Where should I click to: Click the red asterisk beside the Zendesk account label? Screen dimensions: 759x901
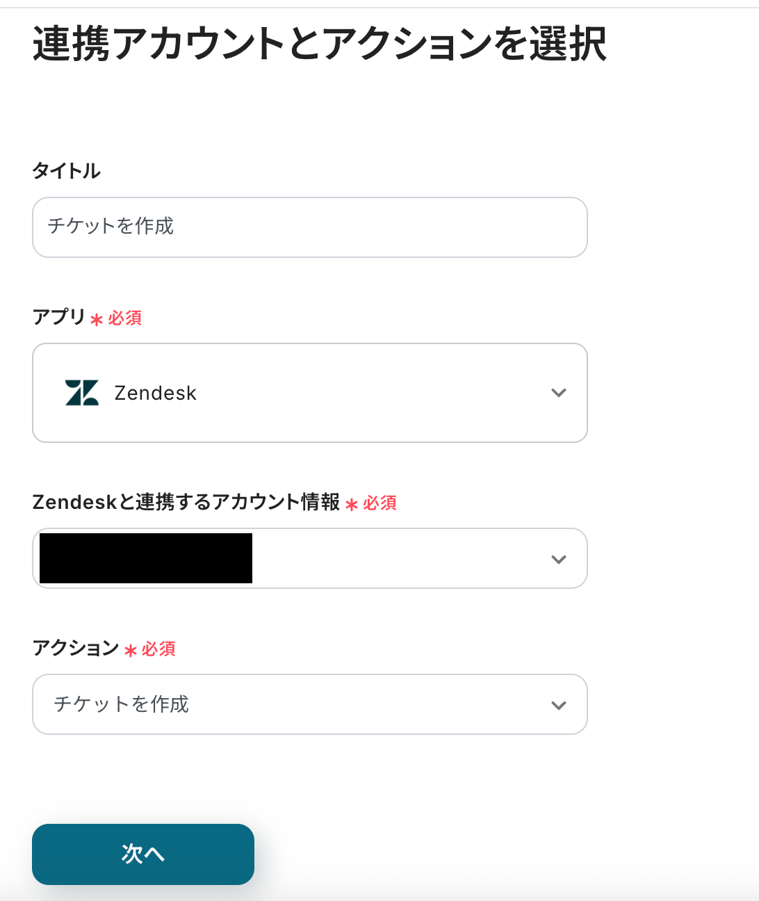[x=352, y=504]
